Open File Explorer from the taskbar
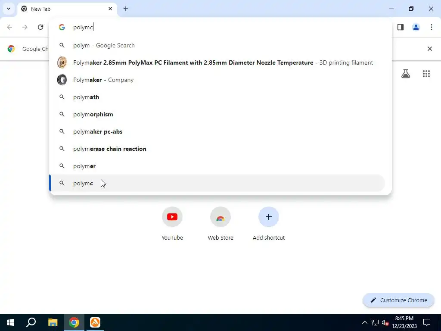Screen dimensions: 441x331 [x=53, y=322]
